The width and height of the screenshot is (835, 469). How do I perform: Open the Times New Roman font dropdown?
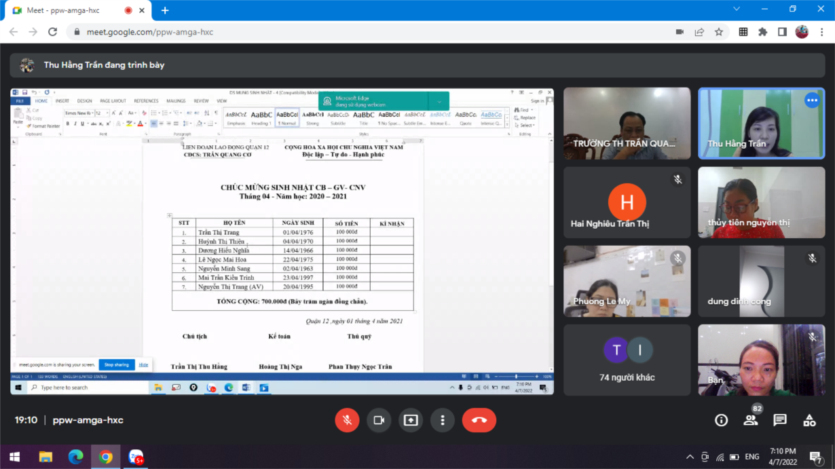tap(92, 113)
